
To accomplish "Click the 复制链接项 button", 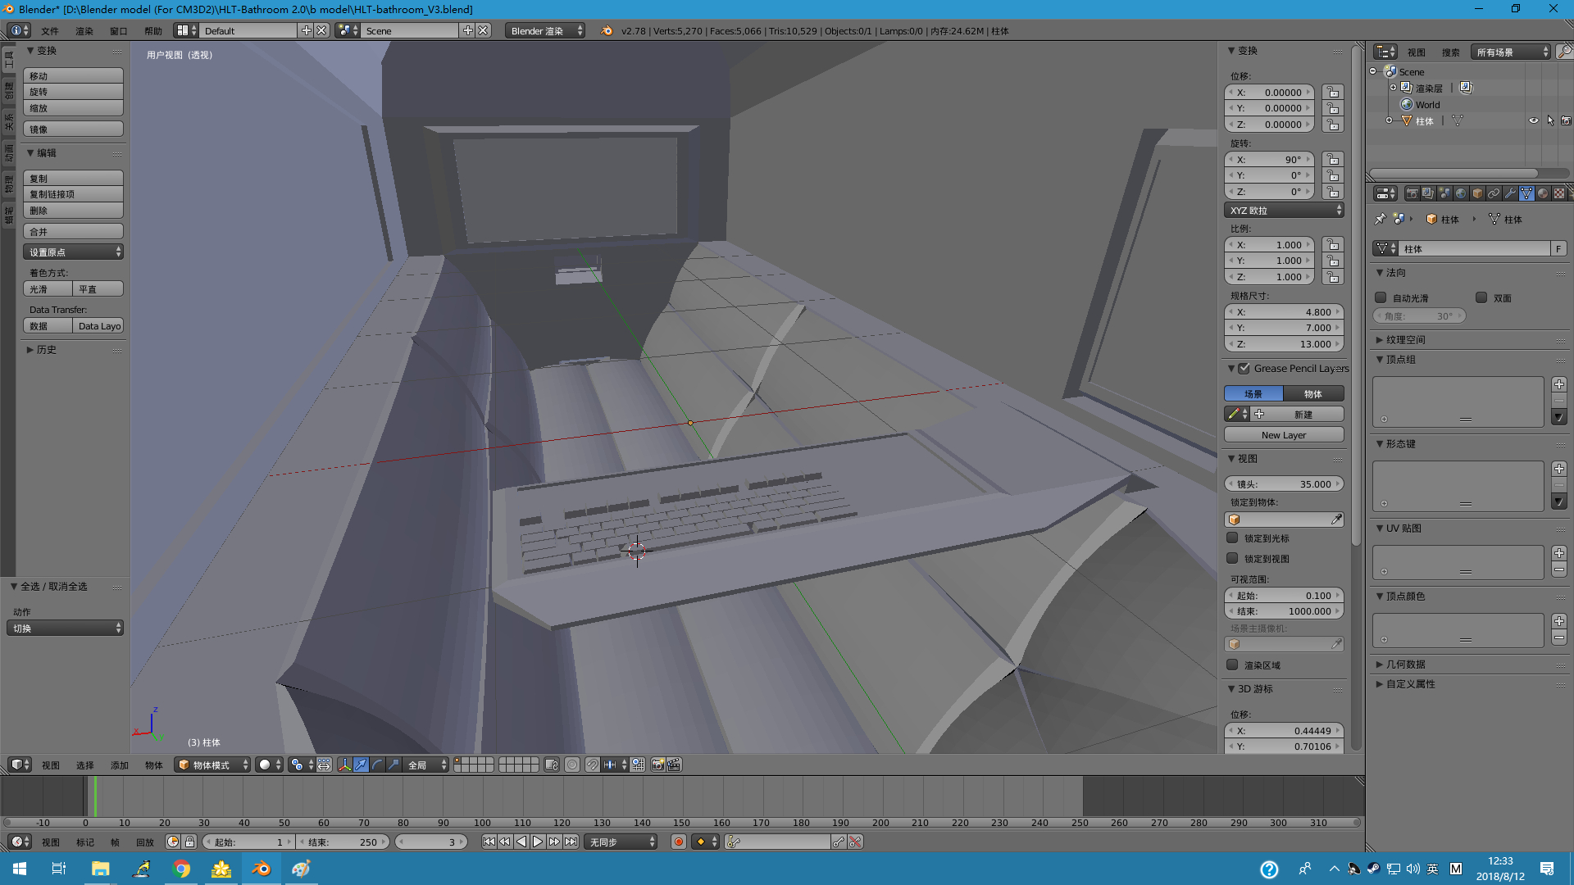I will [73, 194].
